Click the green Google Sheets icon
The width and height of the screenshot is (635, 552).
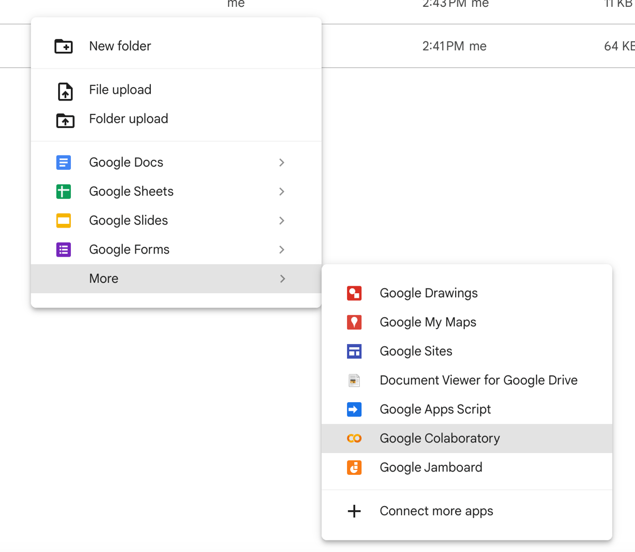[x=63, y=192]
